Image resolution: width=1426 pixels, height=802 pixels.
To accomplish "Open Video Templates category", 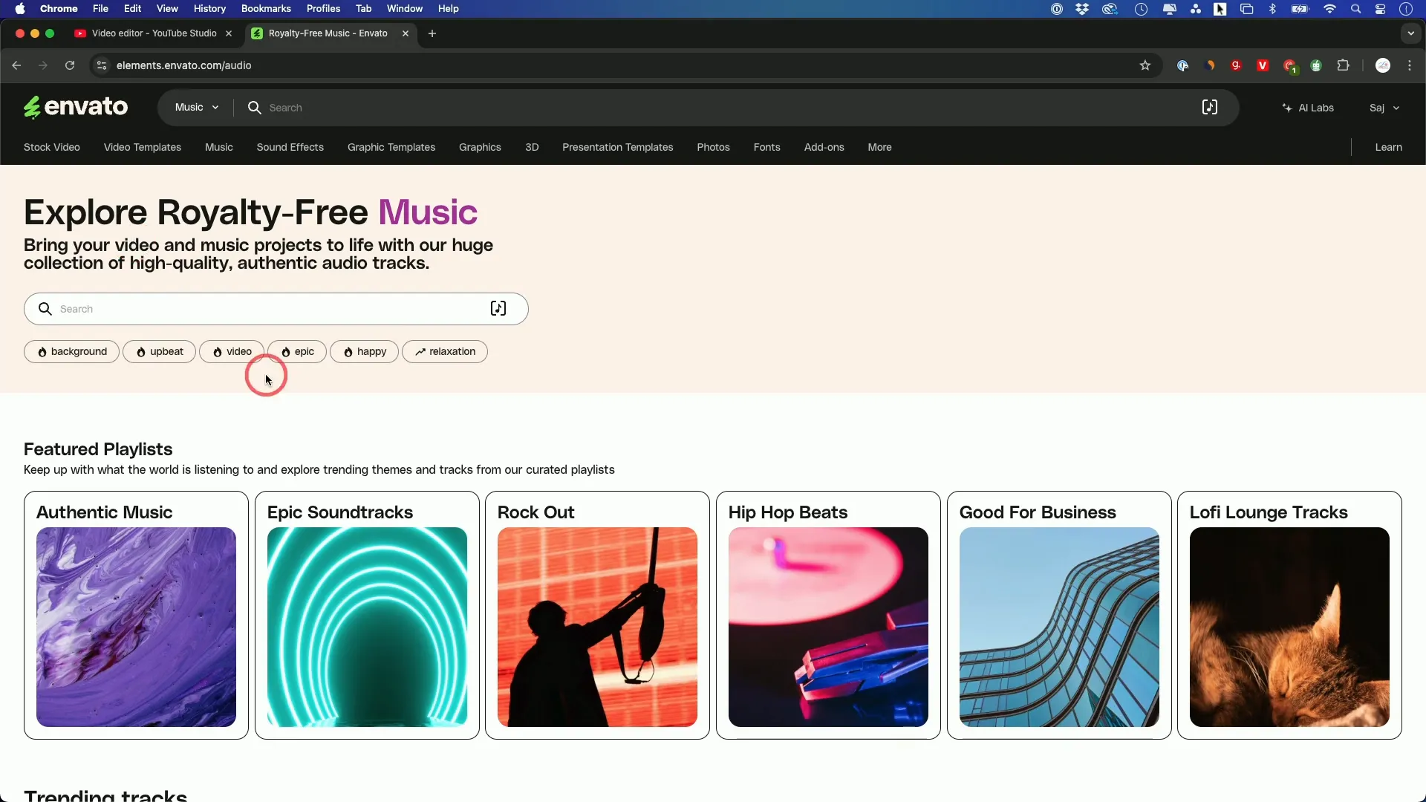I will (x=143, y=147).
